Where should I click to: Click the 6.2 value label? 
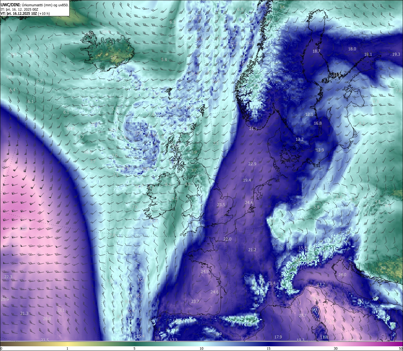click(39, 81)
